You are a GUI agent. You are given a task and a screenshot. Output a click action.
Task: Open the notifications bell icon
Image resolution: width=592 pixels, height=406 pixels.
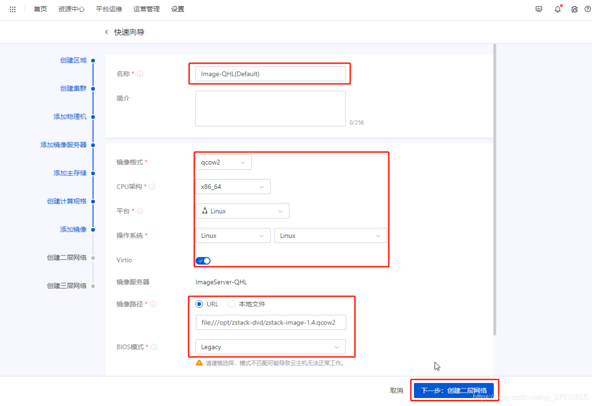coord(558,9)
